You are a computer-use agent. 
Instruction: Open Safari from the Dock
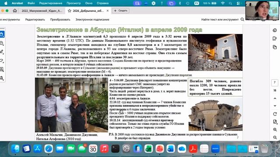(49, 149)
